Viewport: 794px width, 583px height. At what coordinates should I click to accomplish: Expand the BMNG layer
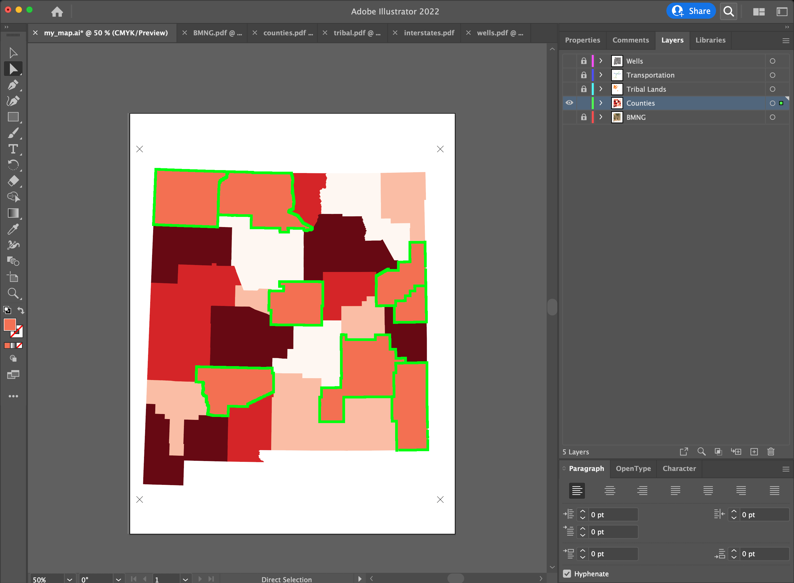point(601,117)
